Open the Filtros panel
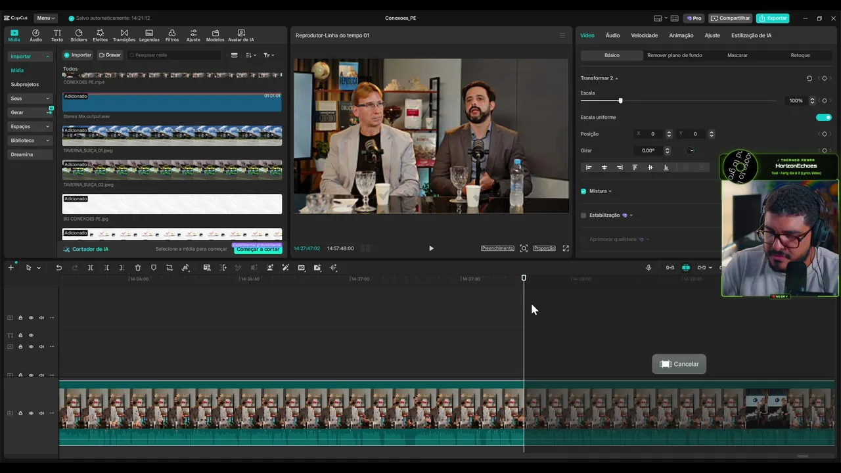Image resolution: width=841 pixels, height=473 pixels. 172,35
